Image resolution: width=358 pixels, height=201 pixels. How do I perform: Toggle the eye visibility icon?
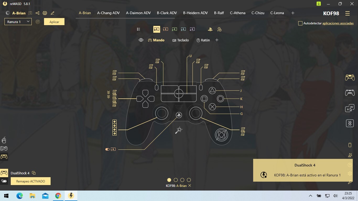point(141,40)
